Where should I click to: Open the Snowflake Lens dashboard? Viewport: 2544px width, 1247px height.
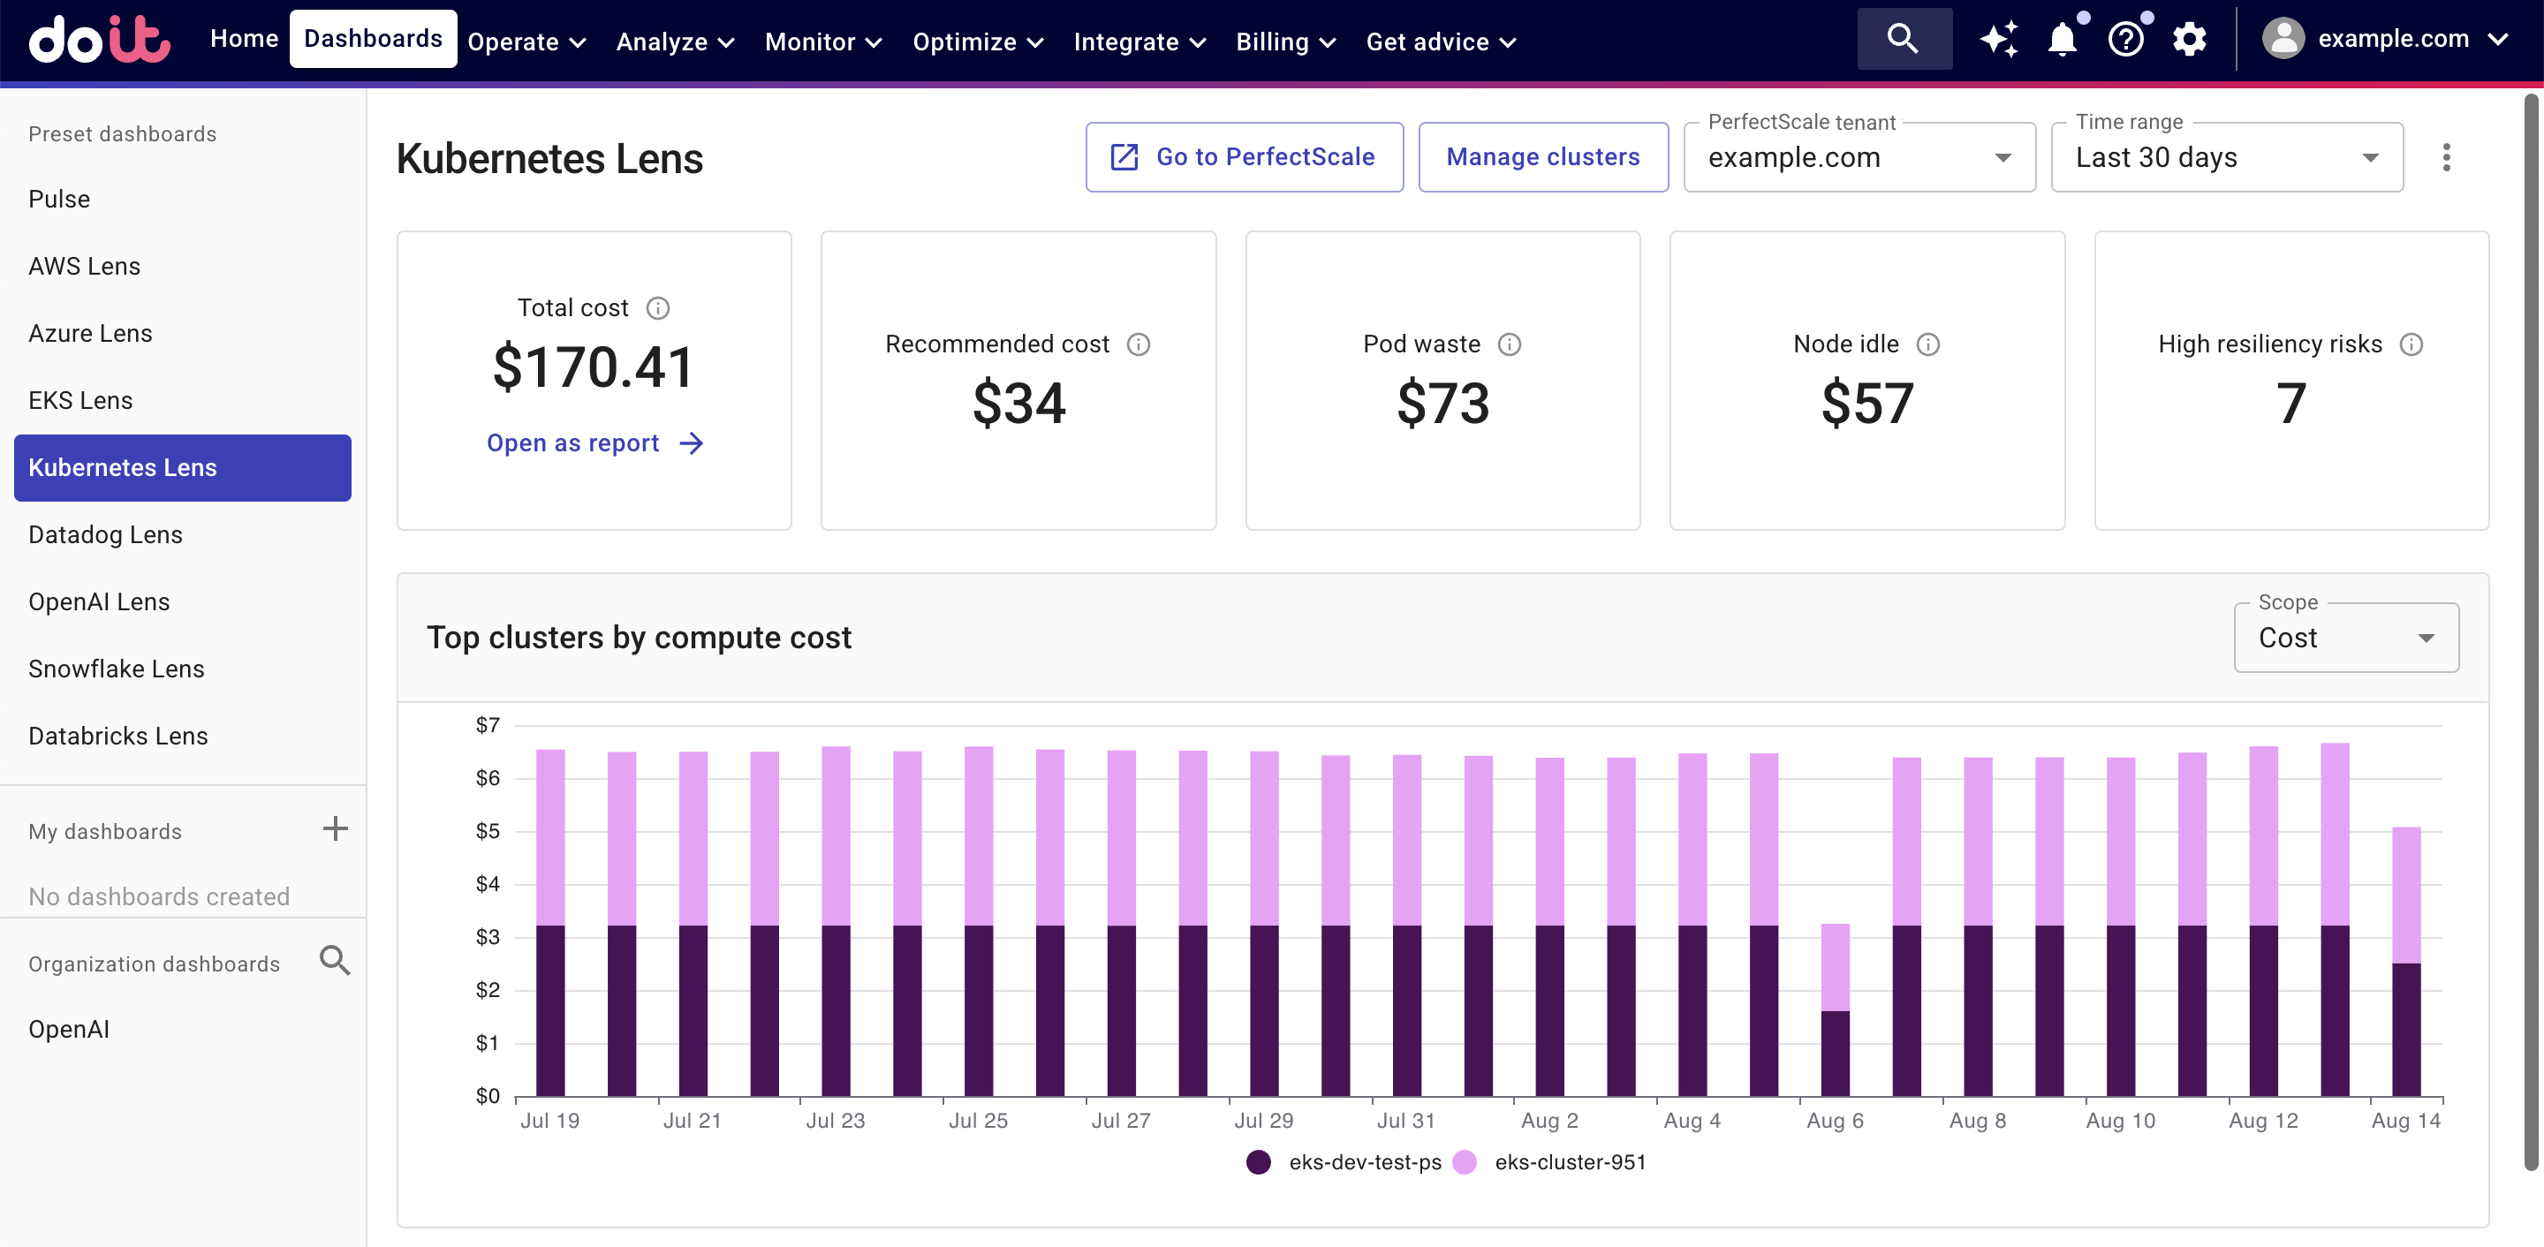(183, 669)
